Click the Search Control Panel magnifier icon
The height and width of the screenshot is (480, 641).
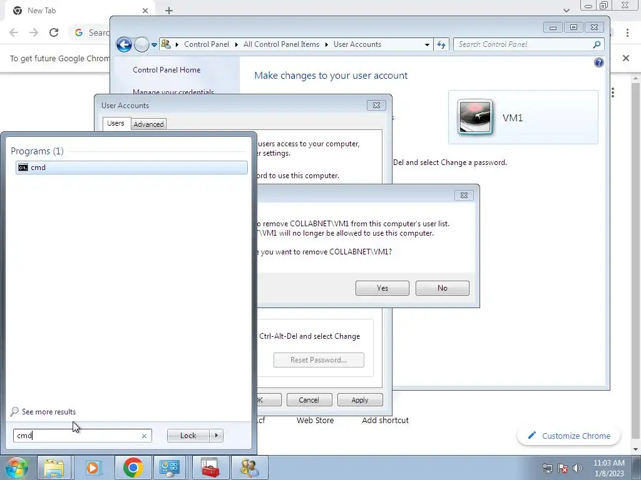point(597,44)
